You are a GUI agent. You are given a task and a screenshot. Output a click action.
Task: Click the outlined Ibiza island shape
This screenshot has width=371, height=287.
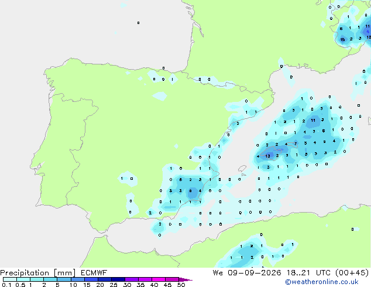242,169
